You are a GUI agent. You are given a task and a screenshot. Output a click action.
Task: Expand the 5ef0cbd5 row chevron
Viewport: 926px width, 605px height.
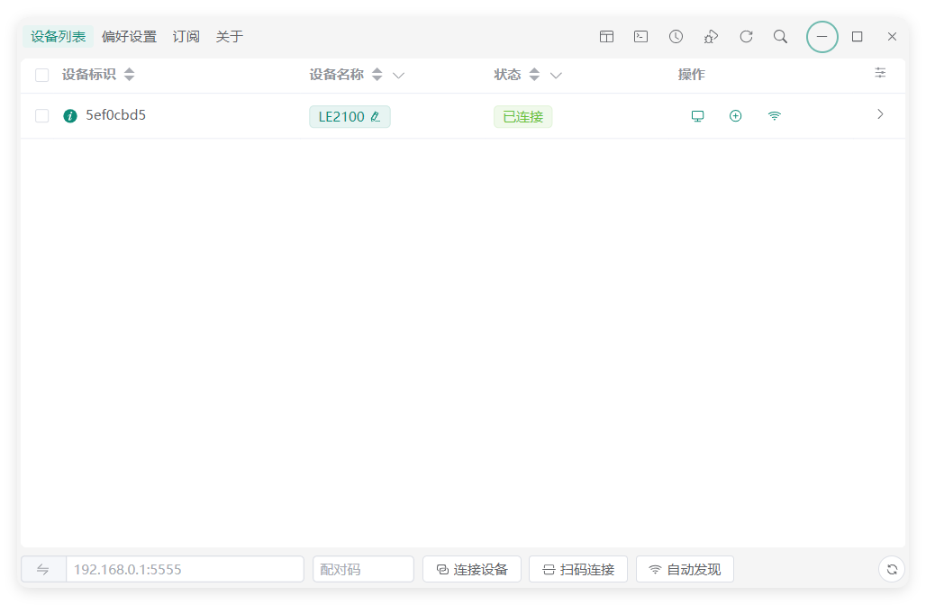point(880,114)
